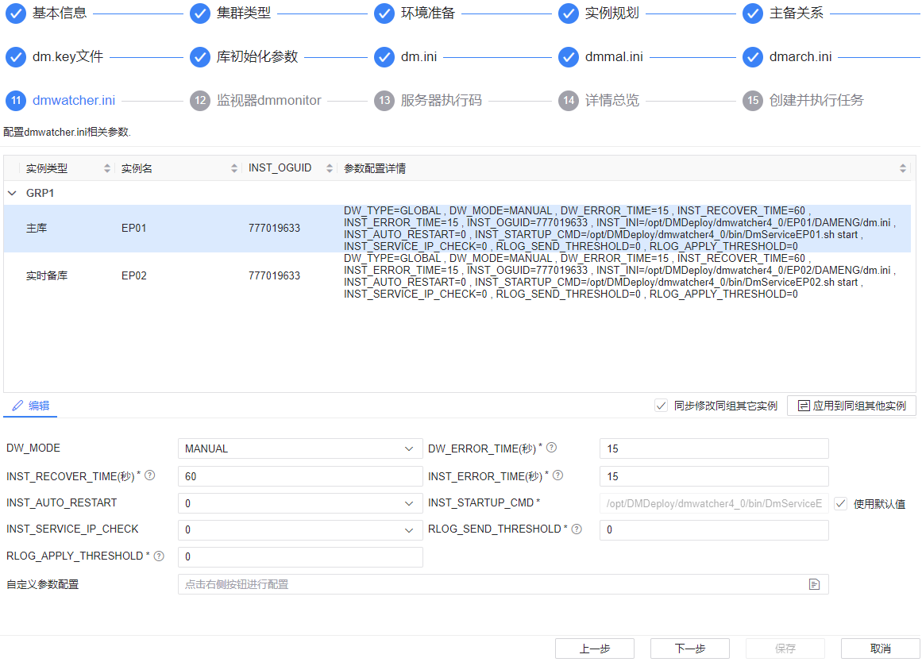Go to dmarch.ini step label
The width and height of the screenshot is (922, 662).
pos(800,57)
